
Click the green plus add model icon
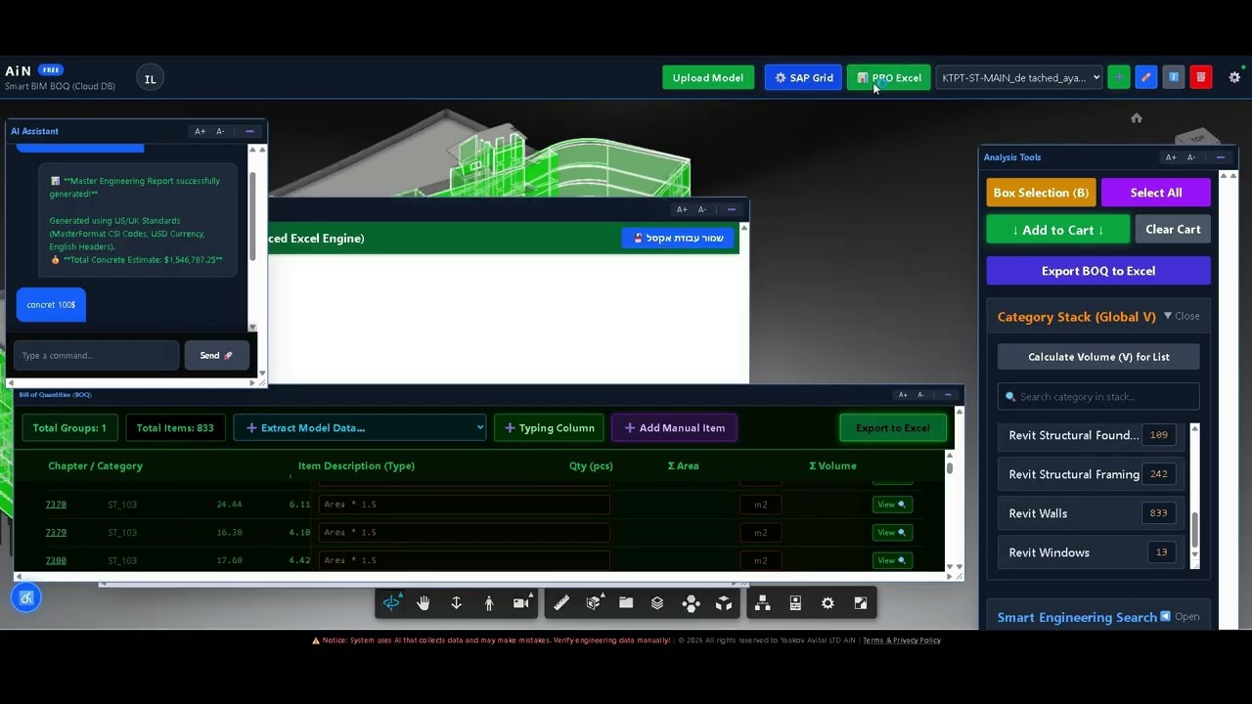(x=1119, y=77)
